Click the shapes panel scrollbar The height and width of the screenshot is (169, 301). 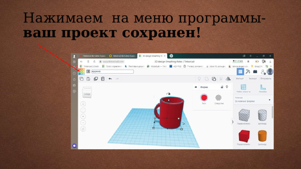(272, 113)
